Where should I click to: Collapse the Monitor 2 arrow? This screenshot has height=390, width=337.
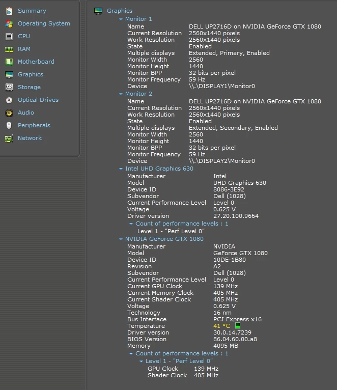(121, 94)
